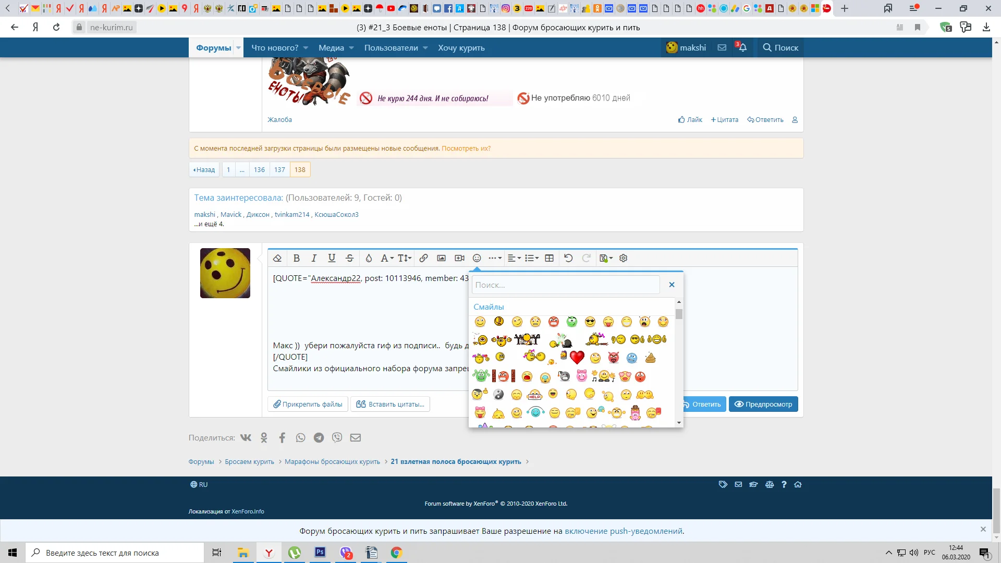This screenshot has height=563, width=1001.
Task: Open the media embed tool
Action: (x=459, y=258)
